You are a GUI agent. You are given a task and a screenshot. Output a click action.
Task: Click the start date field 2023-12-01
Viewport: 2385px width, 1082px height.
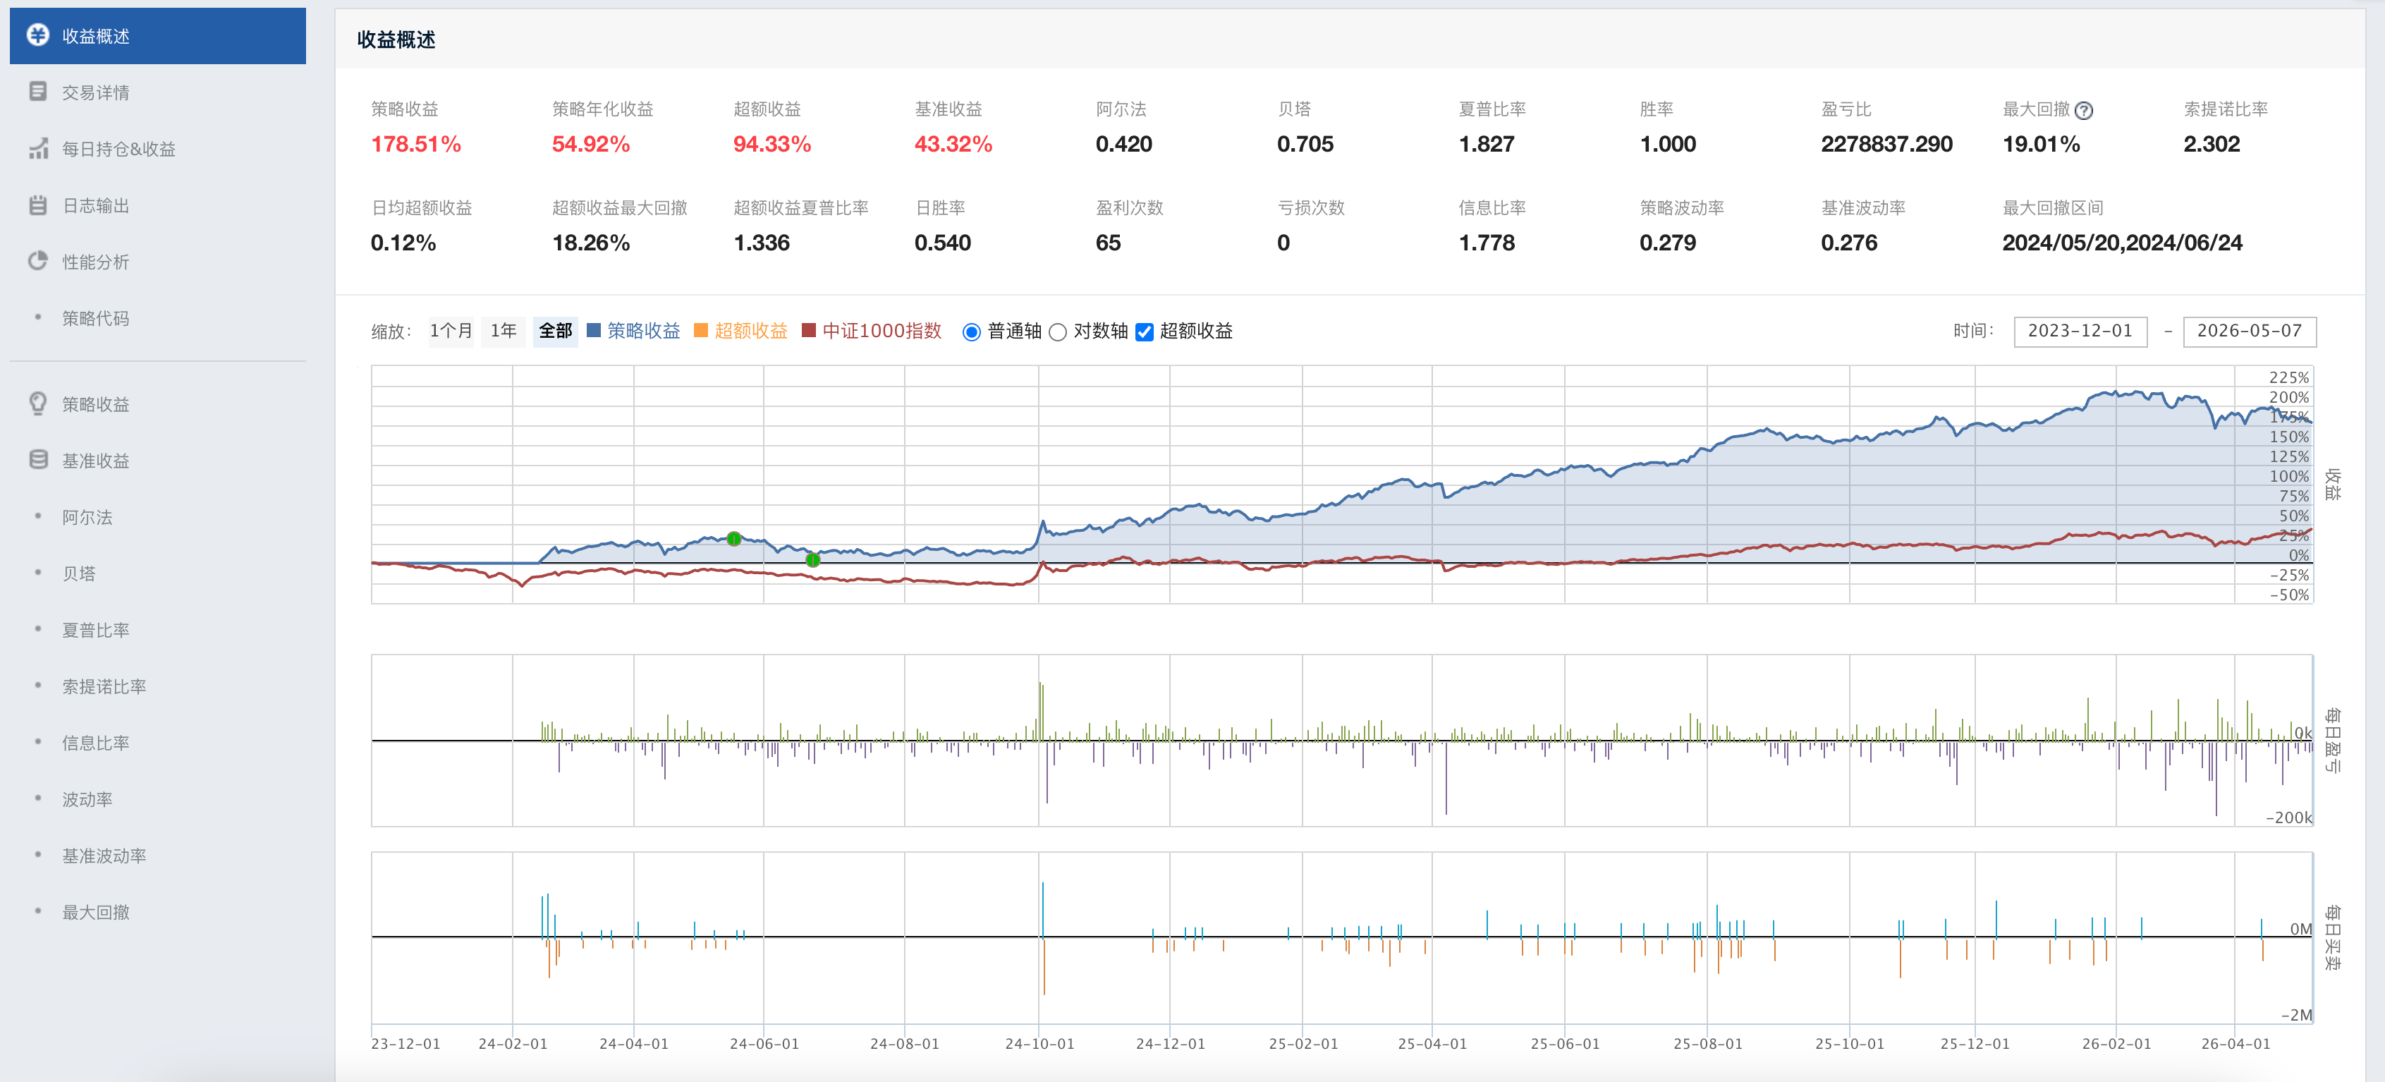click(2080, 332)
